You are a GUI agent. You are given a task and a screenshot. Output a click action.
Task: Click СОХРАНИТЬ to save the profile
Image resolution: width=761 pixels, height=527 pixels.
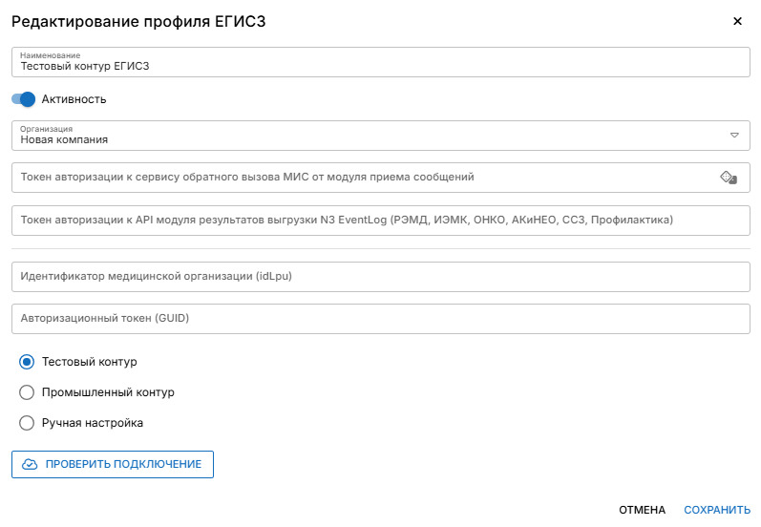(x=717, y=510)
